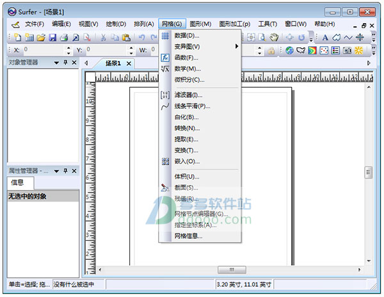Viewport: 384px width, 297px height.
Task: Choose 数据(D)... from grid menu
Action: click(200, 36)
